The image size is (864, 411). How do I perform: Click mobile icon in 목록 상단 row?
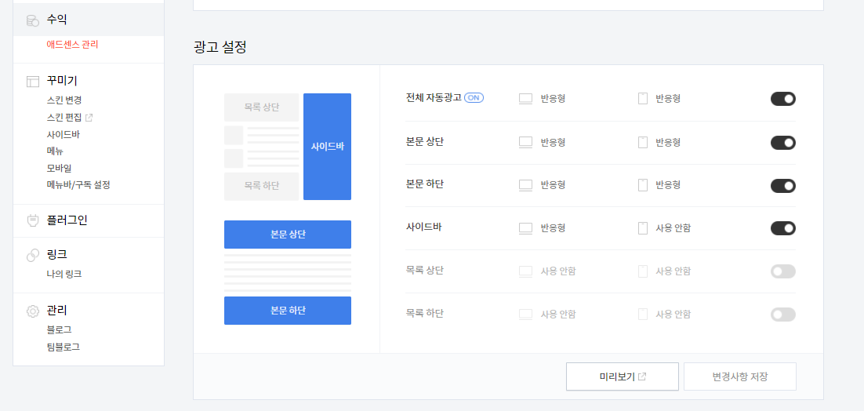coord(642,271)
